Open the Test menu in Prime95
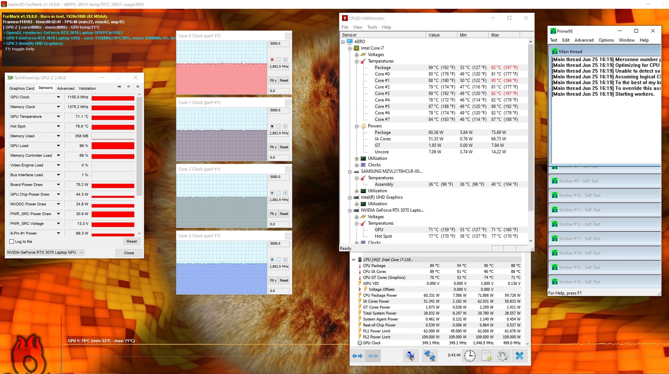The height and width of the screenshot is (374, 669). [x=554, y=40]
